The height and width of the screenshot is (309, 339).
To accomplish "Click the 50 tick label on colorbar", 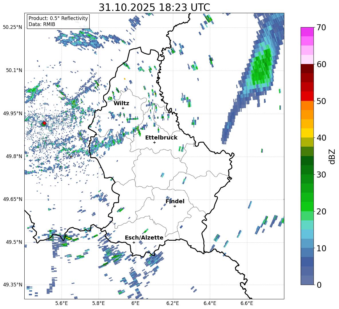I will tap(321, 101).
